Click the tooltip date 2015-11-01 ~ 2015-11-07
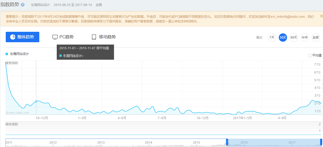The height and width of the screenshot is (147, 323). point(77,48)
